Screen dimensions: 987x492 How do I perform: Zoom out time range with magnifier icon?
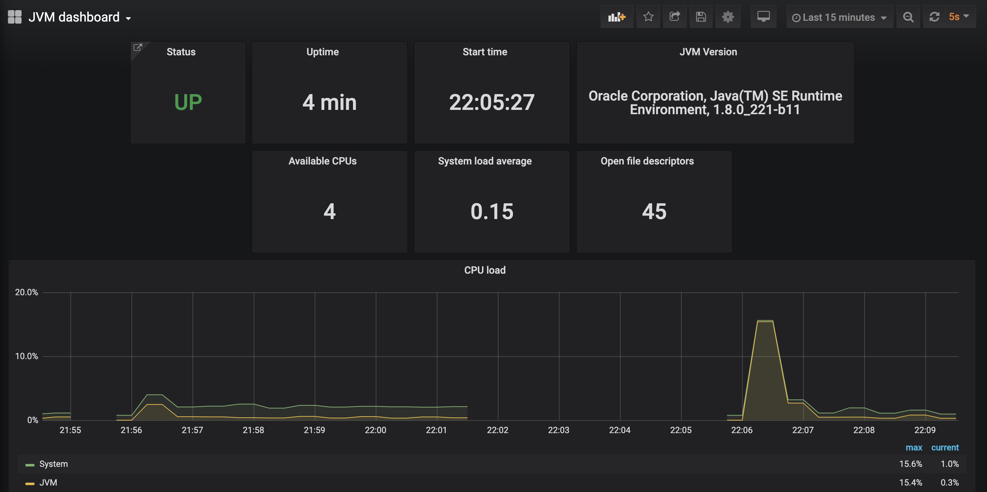coord(908,17)
